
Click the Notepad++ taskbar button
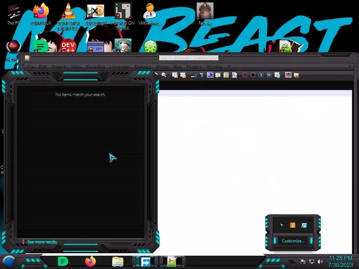pyautogui.click(x=172, y=261)
